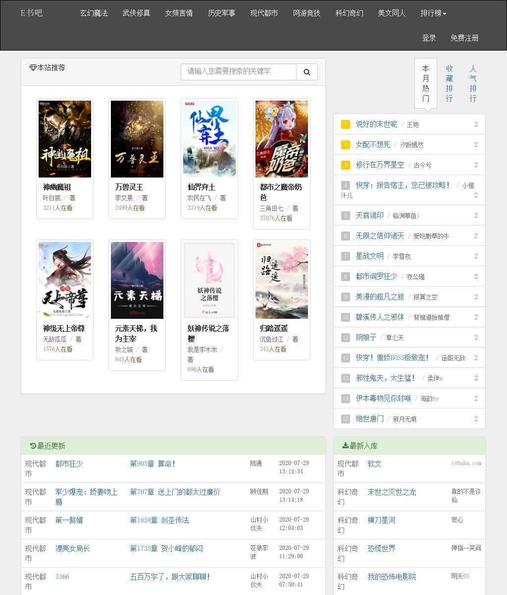Image resolution: width=507 pixels, height=595 pixels.
Task: Open the 网游竞技 category
Action: (307, 13)
